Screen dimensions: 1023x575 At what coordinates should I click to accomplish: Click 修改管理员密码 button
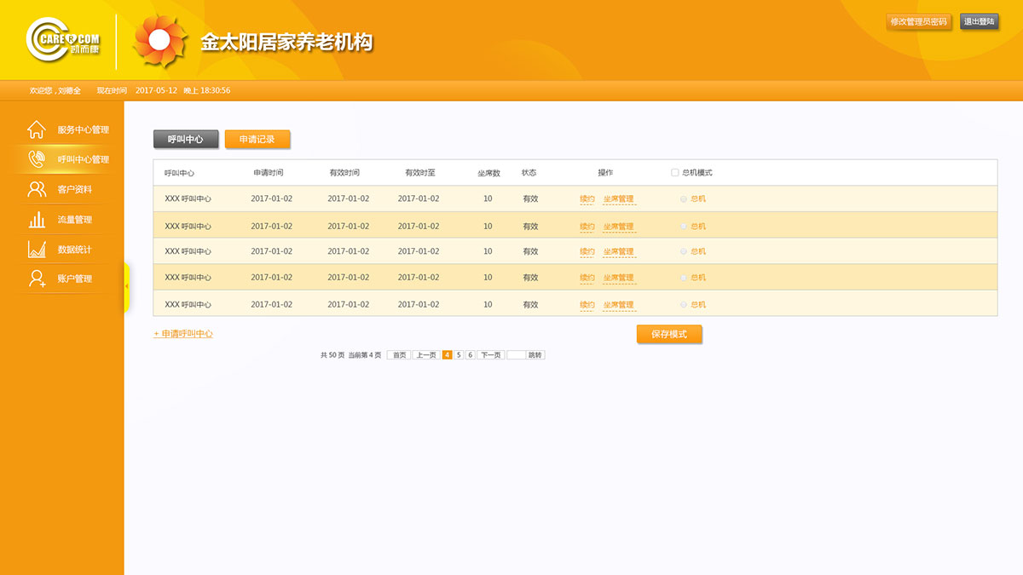coord(919,21)
